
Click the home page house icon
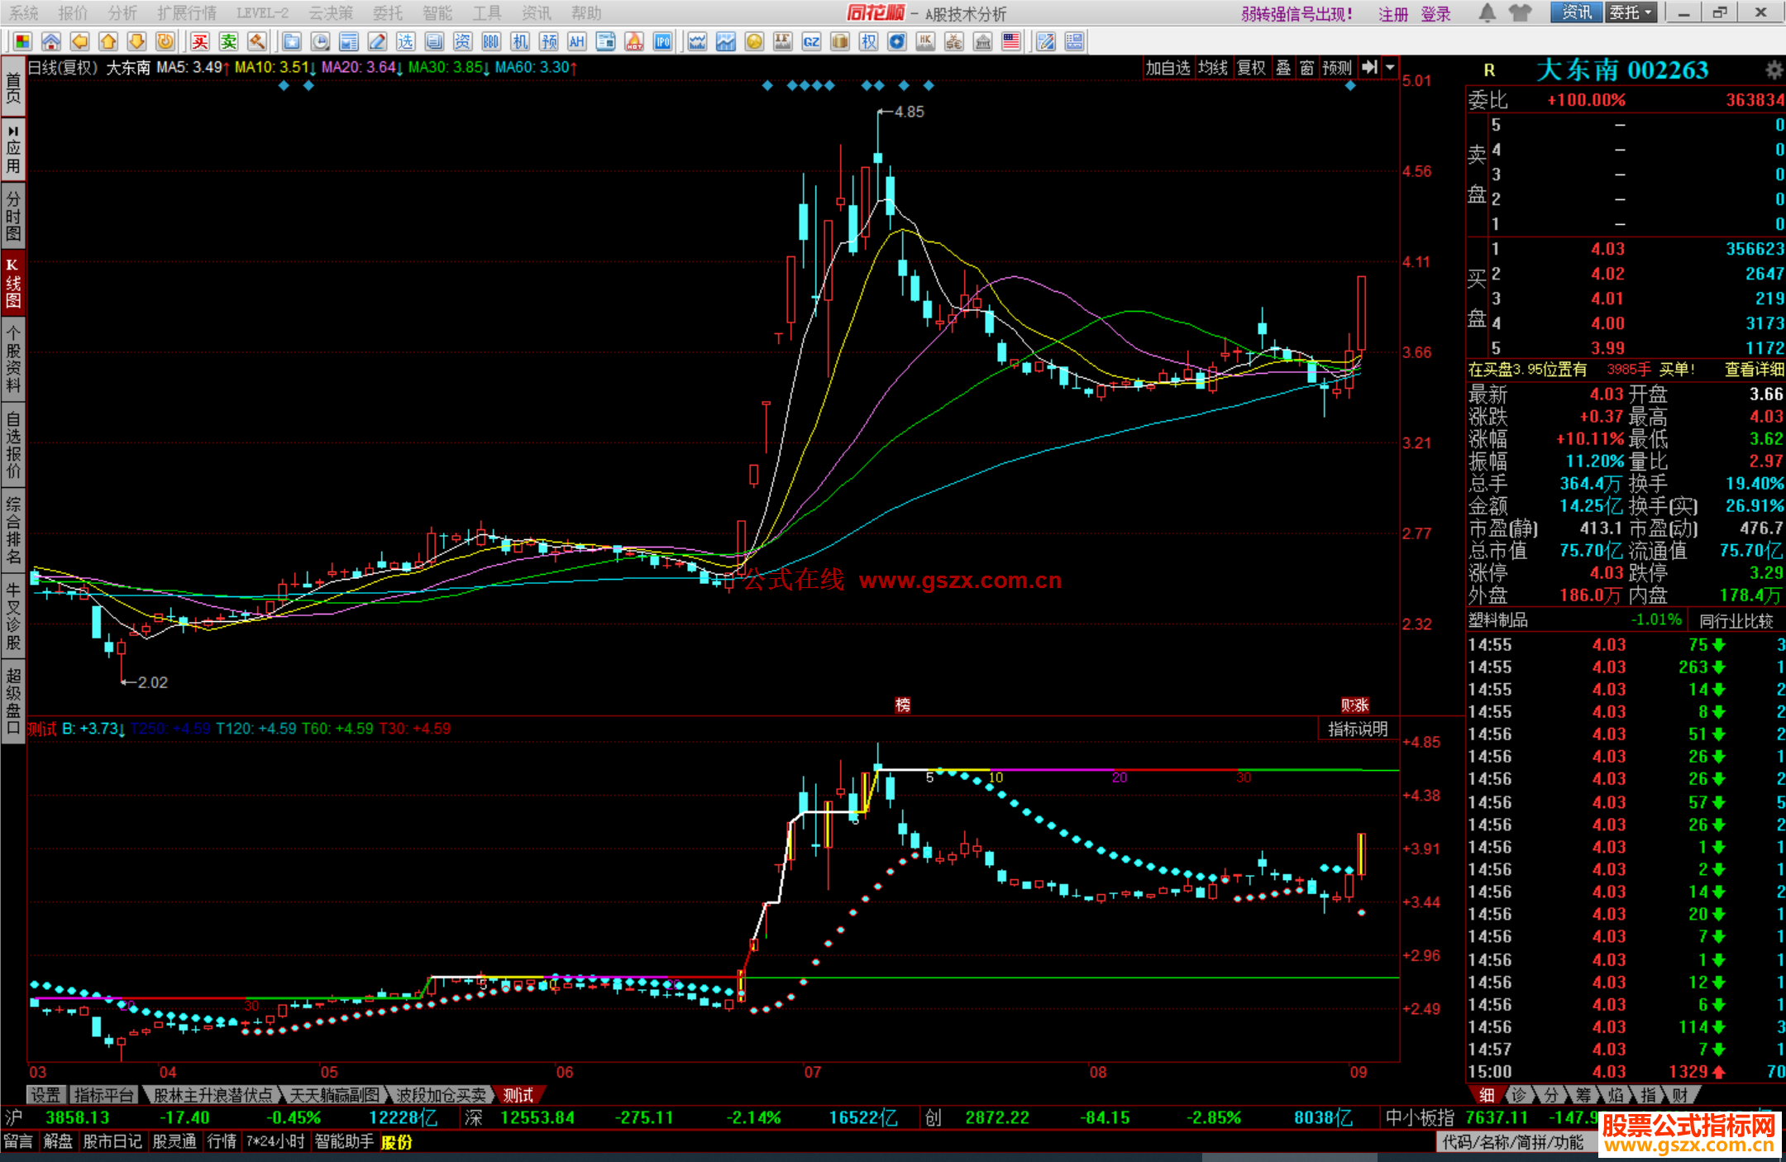(51, 41)
